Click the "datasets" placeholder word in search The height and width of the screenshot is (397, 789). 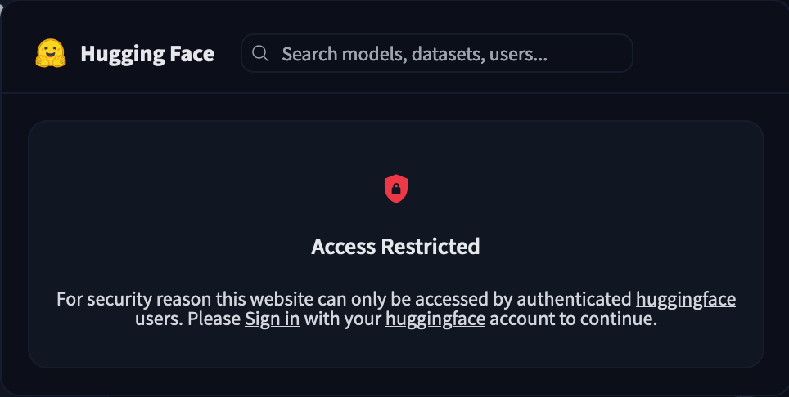pos(447,55)
